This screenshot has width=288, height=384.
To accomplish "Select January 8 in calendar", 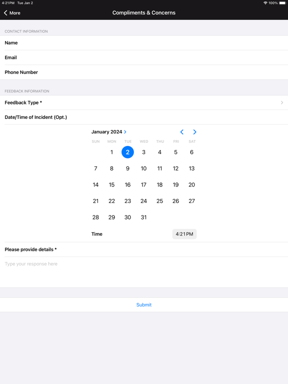I will pyautogui.click(x=111, y=168).
